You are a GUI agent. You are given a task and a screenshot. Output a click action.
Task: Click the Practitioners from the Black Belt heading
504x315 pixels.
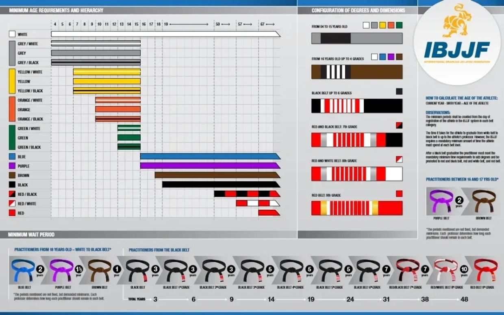[x=159, y=250]
